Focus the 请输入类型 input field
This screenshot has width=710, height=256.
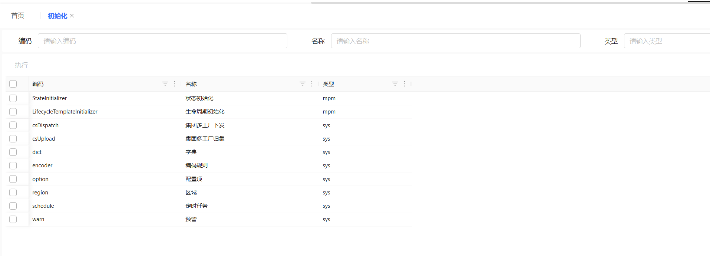click(667, 41)
